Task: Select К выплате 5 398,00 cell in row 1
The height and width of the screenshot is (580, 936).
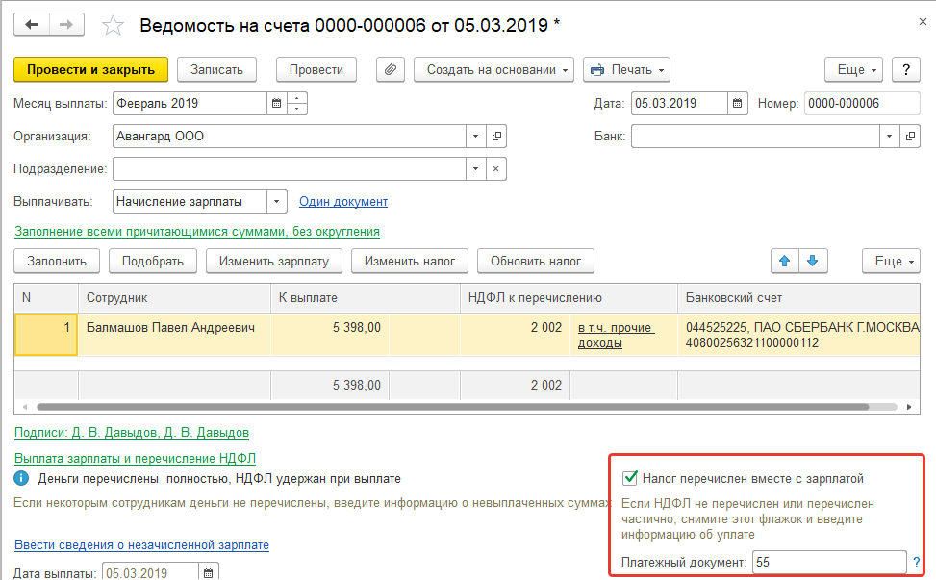Action: [330, 335]
